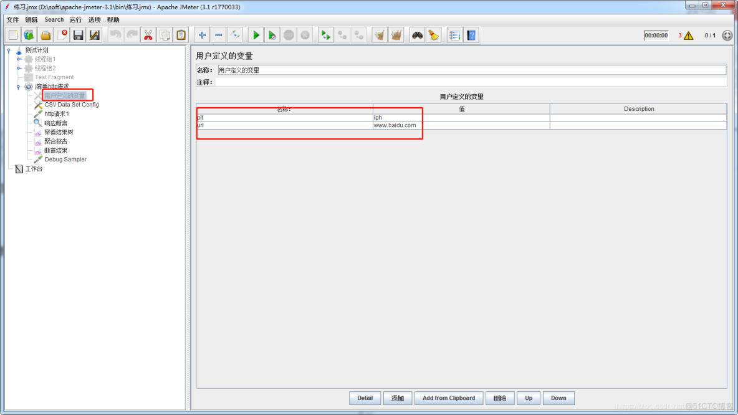Save the test plan via disk icon
This screenshot has height=415, width=738.
[x=78, y=34]
